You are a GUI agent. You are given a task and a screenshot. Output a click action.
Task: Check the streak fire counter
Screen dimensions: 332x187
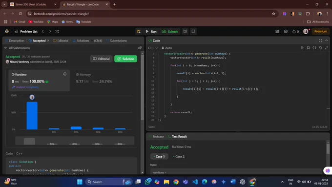[295, 31]
